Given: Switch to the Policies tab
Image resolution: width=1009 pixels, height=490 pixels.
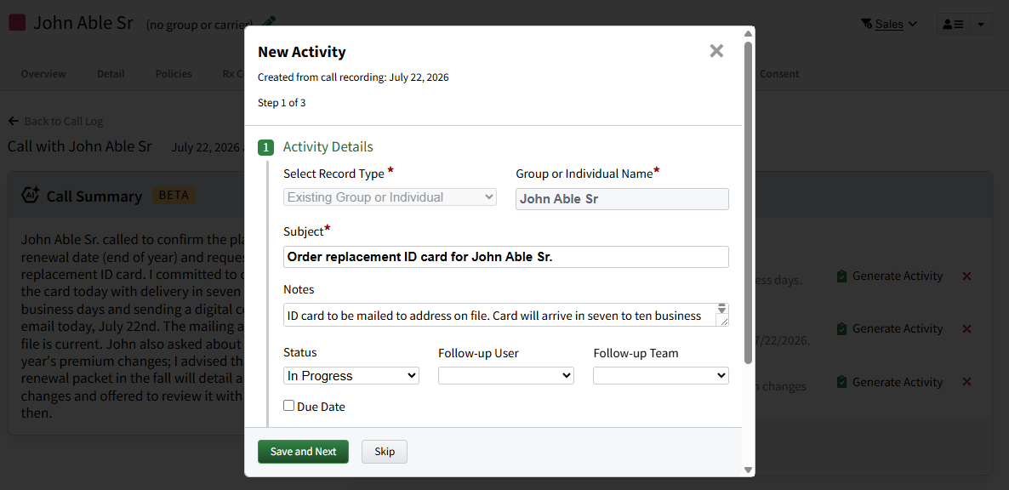Looking at the screenshot, I should tap(174, 73).
